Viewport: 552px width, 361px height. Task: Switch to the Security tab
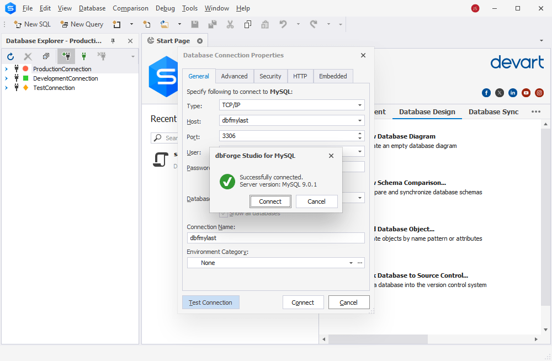pyautogui.click(x=270, y=76)
